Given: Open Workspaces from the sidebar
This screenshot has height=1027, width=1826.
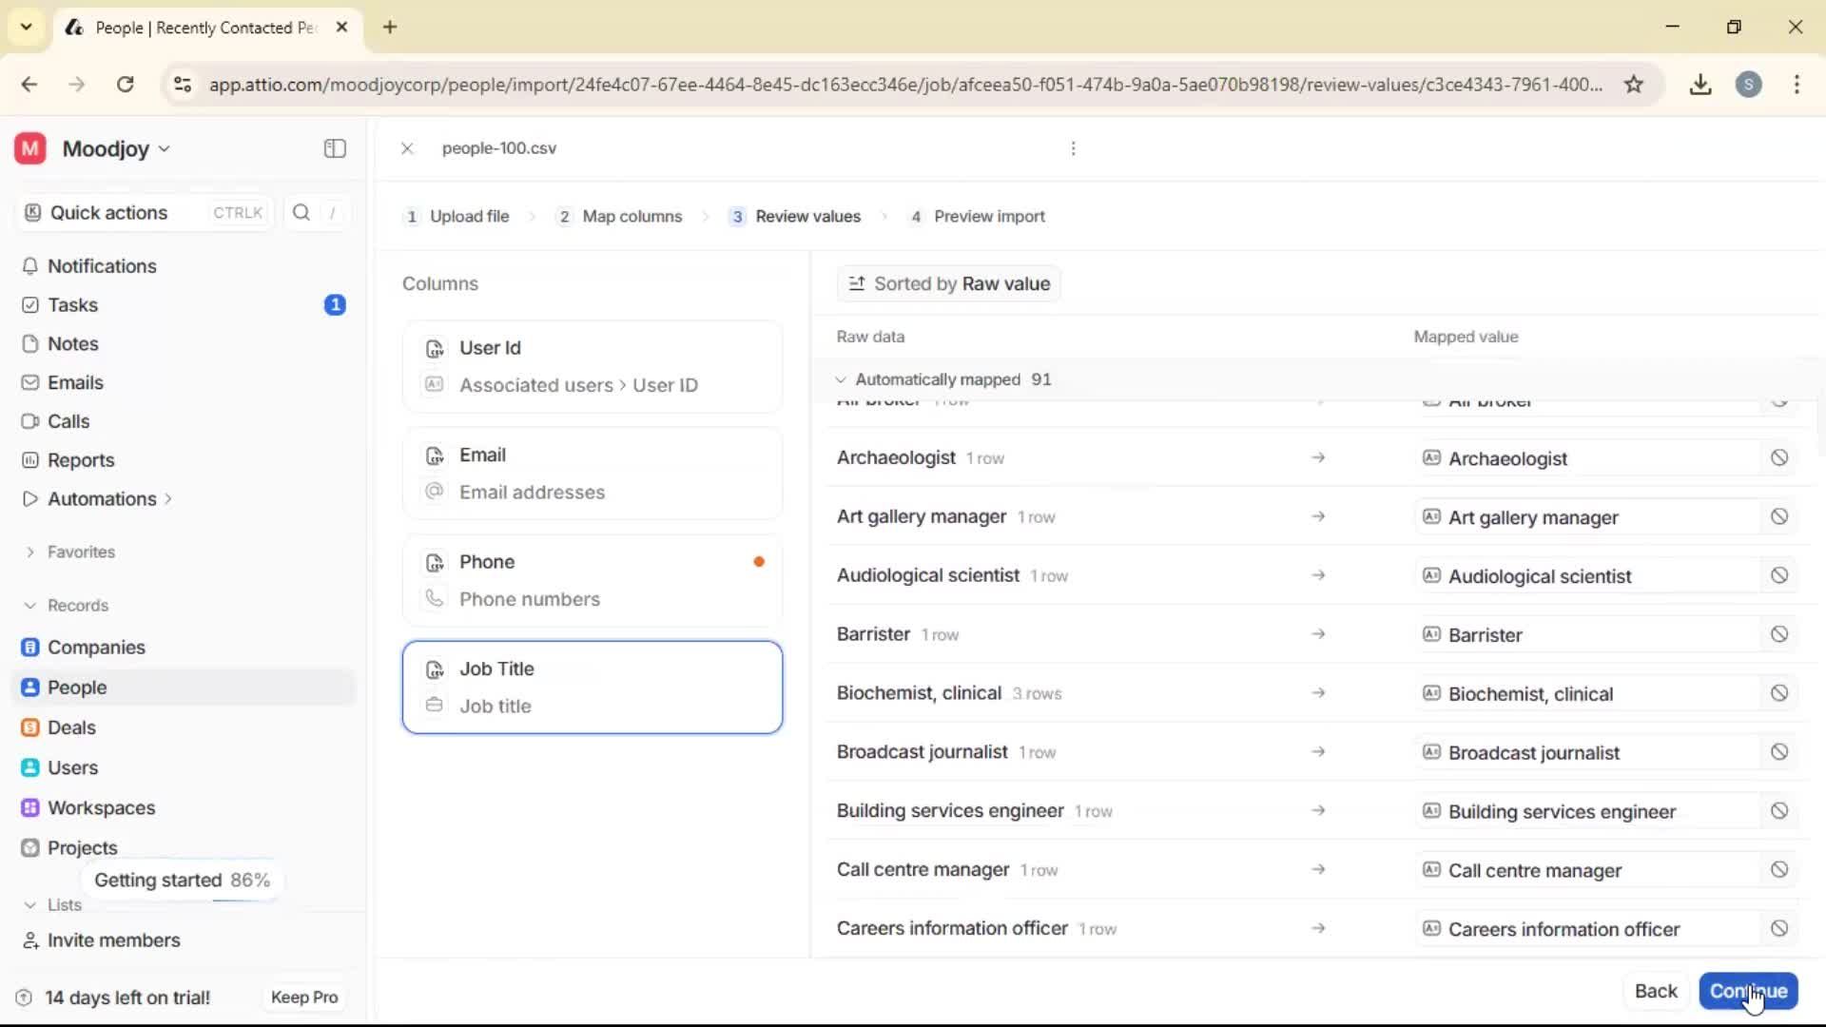Looking at the screenshot, I should [x=103, y=807].
